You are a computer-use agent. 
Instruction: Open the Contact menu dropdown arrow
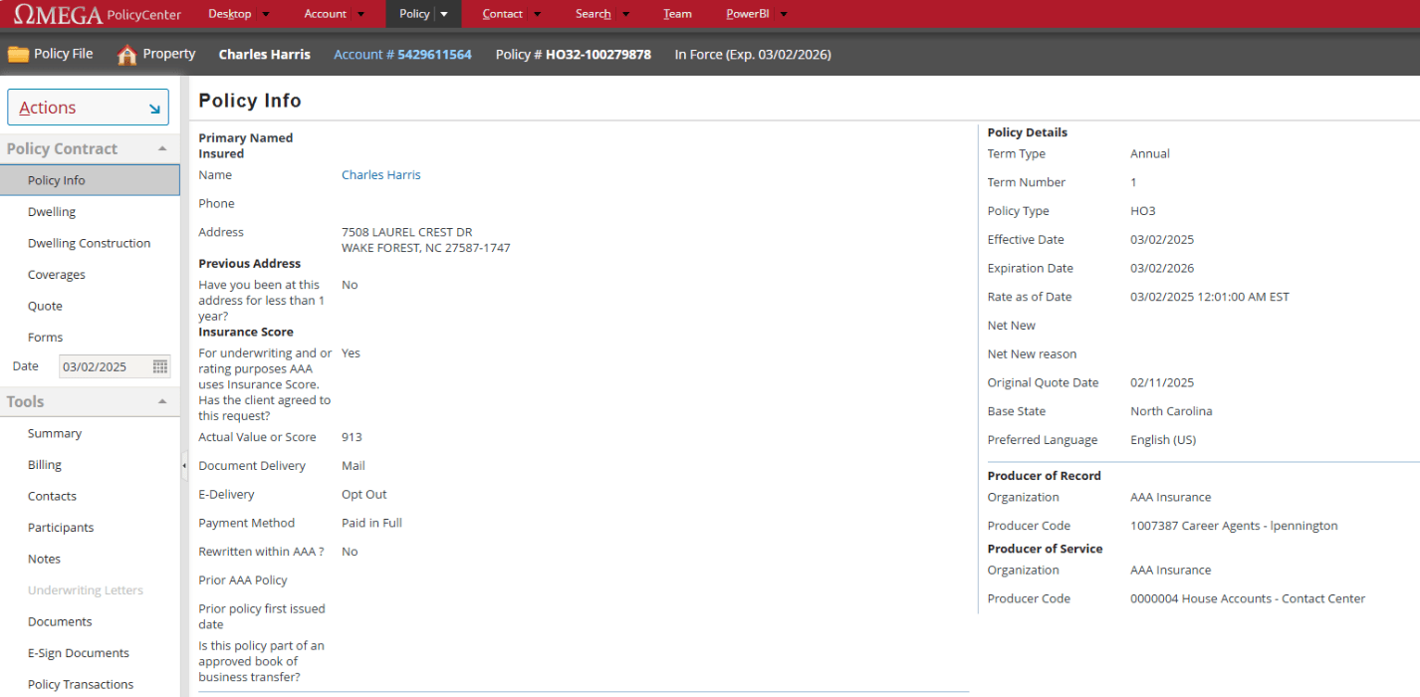[x=538, y=14]
